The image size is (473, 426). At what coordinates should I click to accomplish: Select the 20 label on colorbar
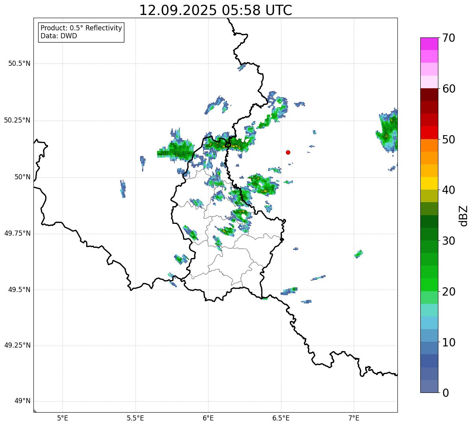click(449, 292)
